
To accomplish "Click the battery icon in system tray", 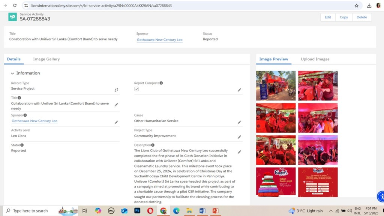I will (343, 211).
